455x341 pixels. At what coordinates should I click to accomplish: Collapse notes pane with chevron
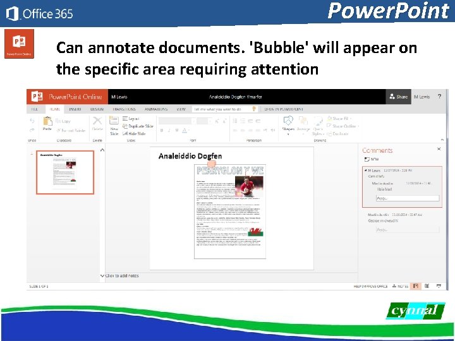(x=102, y=276)
